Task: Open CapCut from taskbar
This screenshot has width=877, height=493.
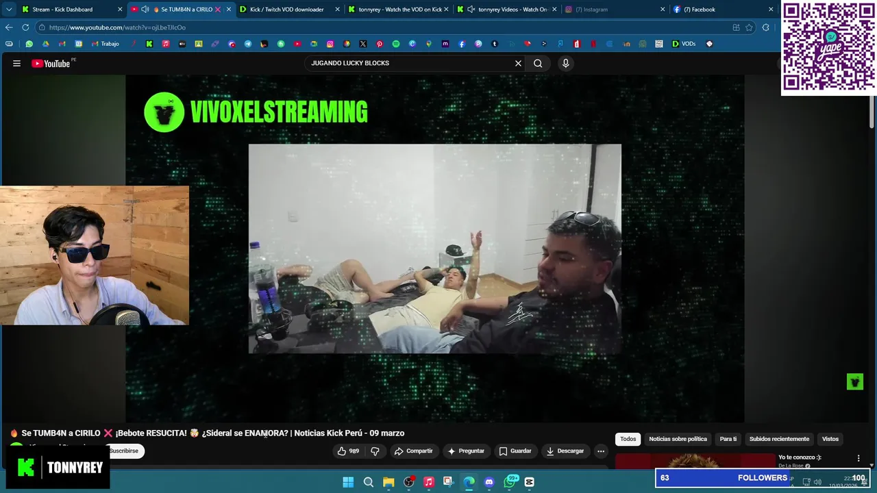Action: pyautogui.click(x=530, y=482)
